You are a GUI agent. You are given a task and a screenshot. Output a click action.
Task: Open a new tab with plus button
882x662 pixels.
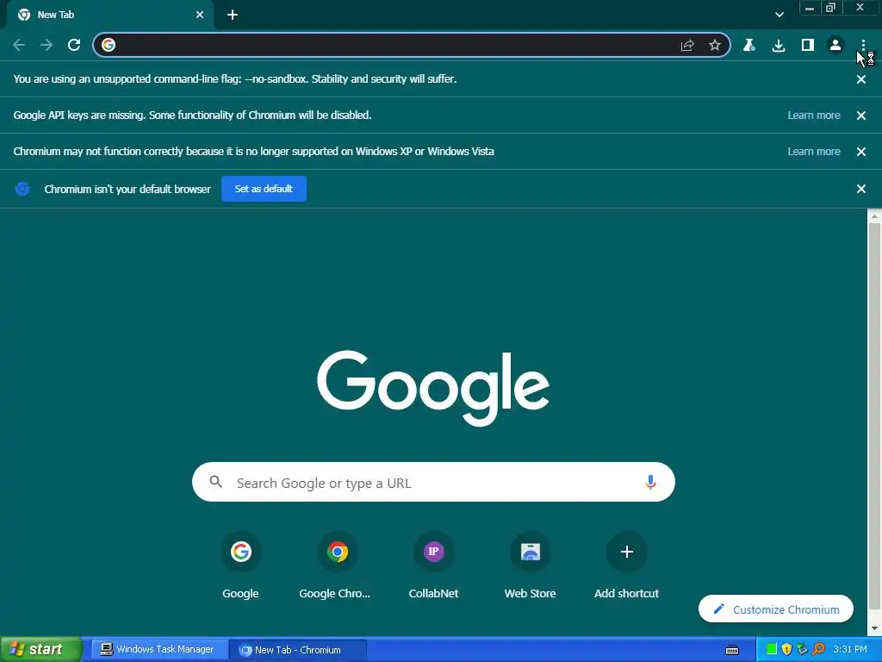233,15
